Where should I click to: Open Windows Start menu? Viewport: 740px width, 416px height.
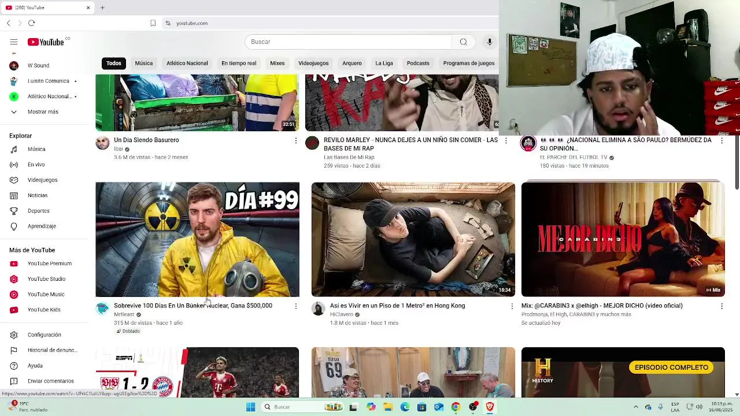pyautogui.click(x=250, y=407)
